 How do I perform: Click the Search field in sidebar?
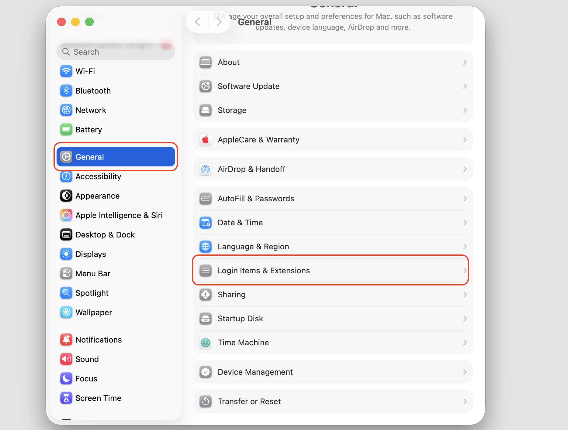coord(116,52)
